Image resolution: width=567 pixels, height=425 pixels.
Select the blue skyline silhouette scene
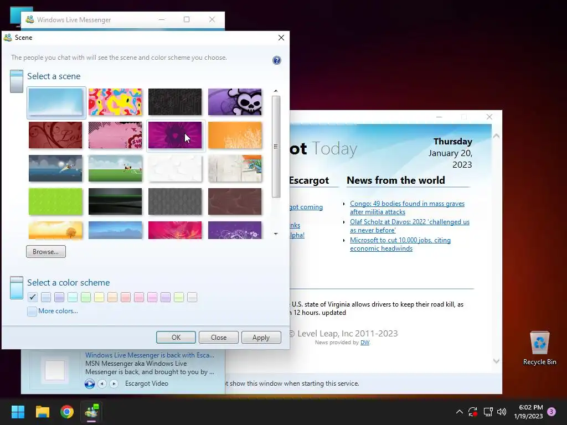[115, 230]
